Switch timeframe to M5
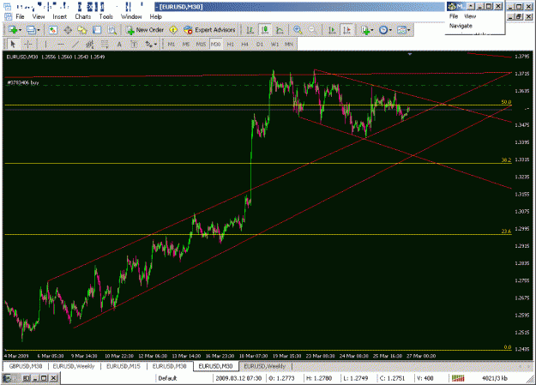 click(186, 44)
